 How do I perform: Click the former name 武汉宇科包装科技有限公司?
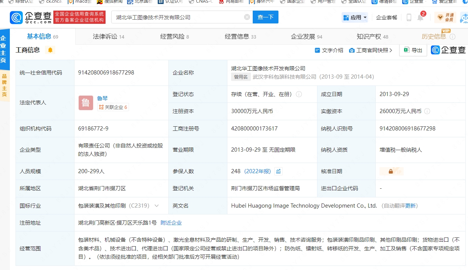284,77
